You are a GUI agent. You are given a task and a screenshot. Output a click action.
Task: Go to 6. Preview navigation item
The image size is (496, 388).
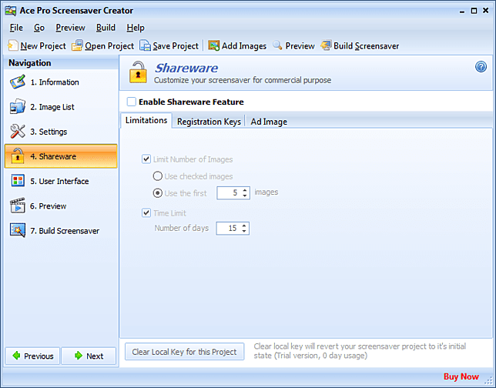[61, 206]
